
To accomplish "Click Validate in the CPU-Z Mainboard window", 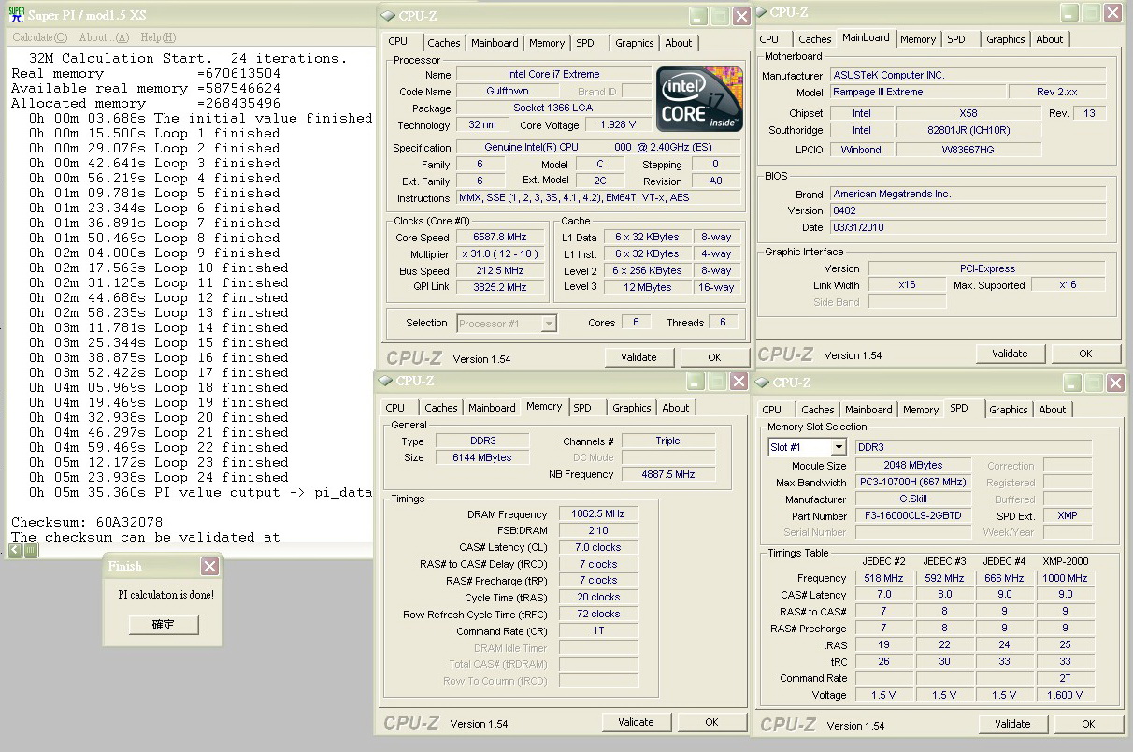I will pyautogui.click(x=1010, y=354).
